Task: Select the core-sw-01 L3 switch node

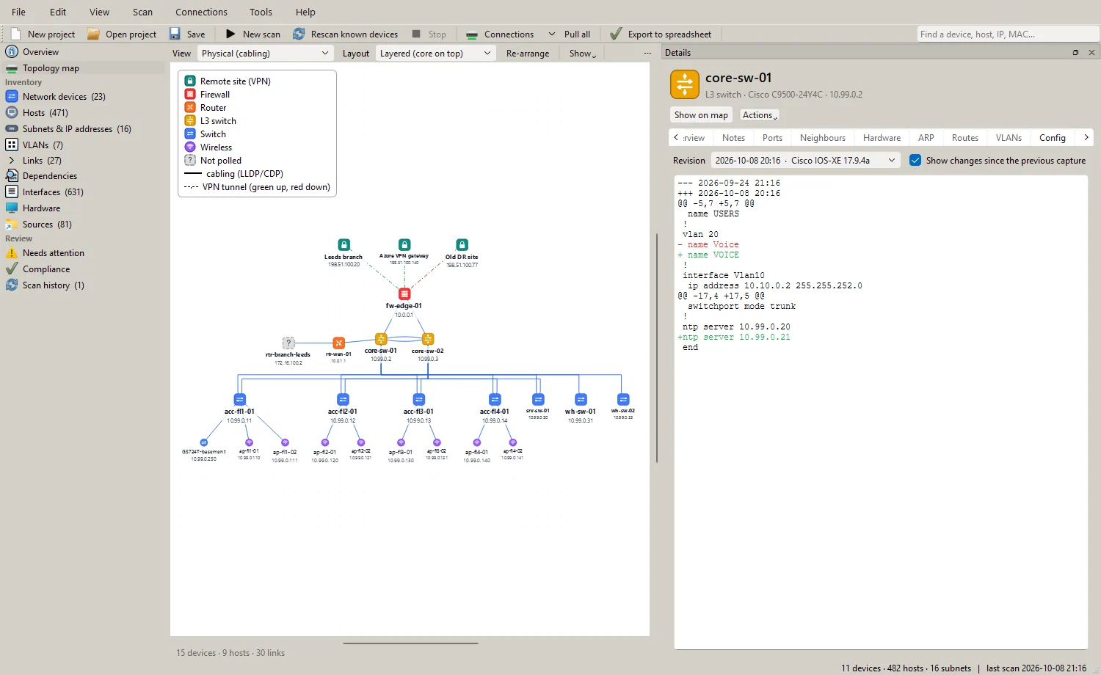Action: pos(381,339)
